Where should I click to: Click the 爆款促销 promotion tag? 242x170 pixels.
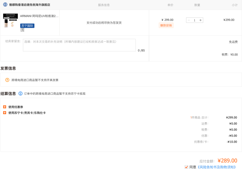click(x=166, y=25)
